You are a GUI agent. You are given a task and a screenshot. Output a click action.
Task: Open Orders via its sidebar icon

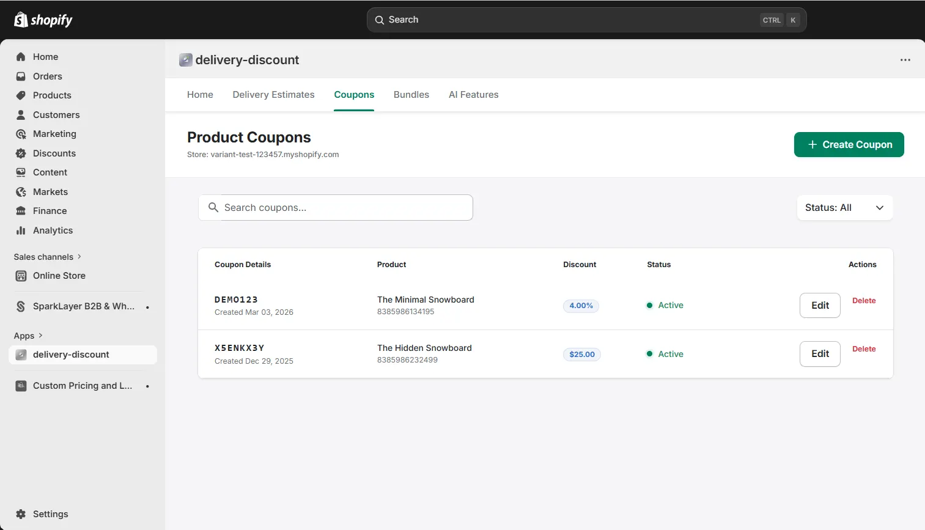pos(21,76)
